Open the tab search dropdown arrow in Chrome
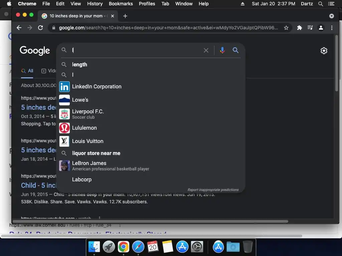 click(x=332, y=16)
